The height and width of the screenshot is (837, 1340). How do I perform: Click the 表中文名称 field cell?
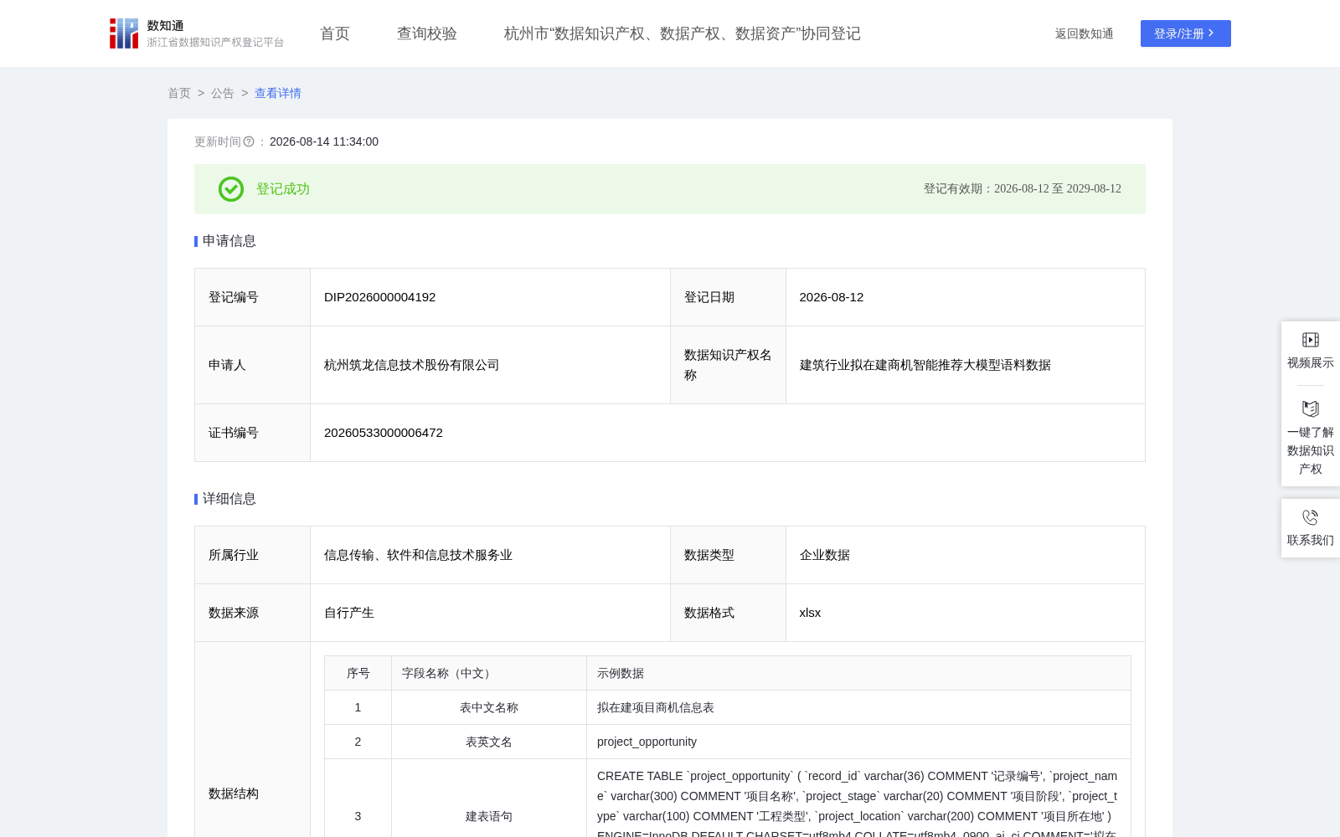coord(489,707)
